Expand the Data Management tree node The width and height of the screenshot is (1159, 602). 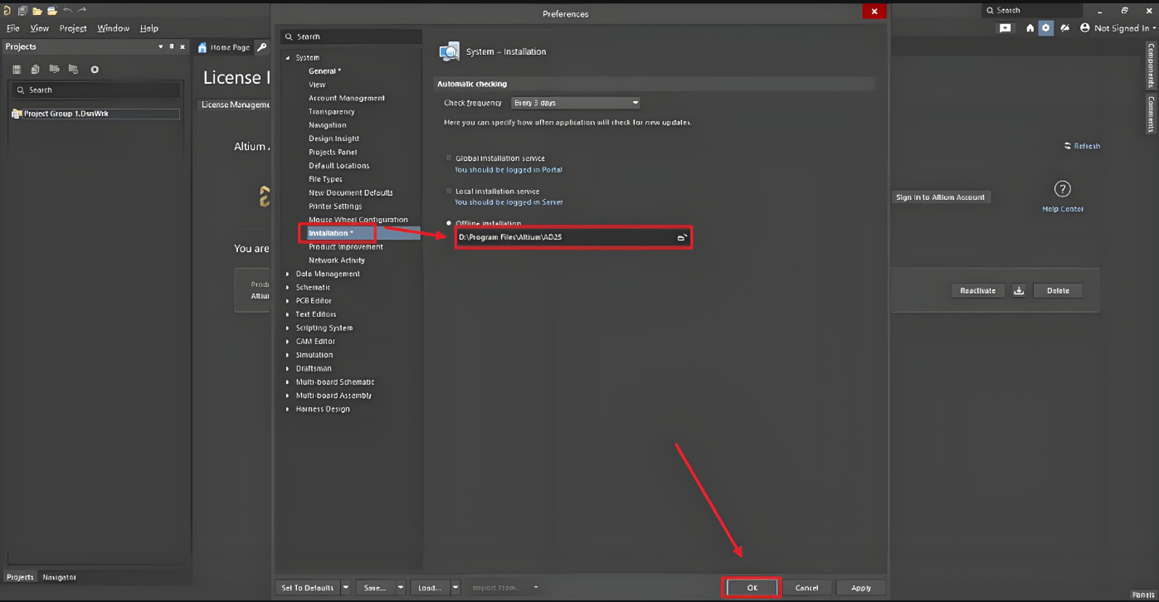coord(288,274)
